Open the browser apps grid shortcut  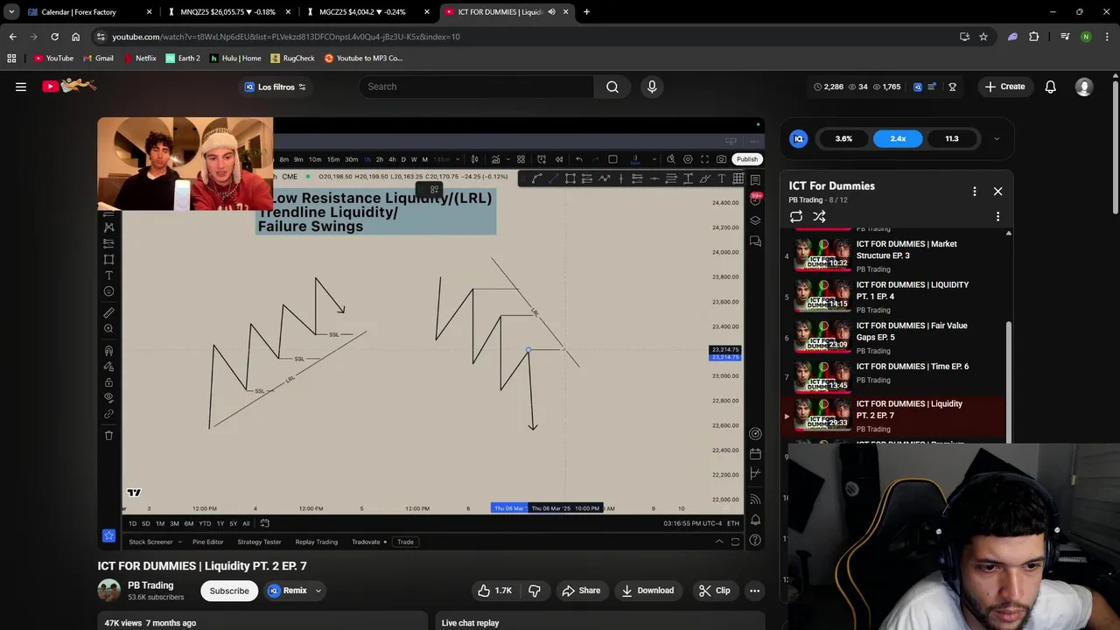pyautogui.click(x=11, y=59)
